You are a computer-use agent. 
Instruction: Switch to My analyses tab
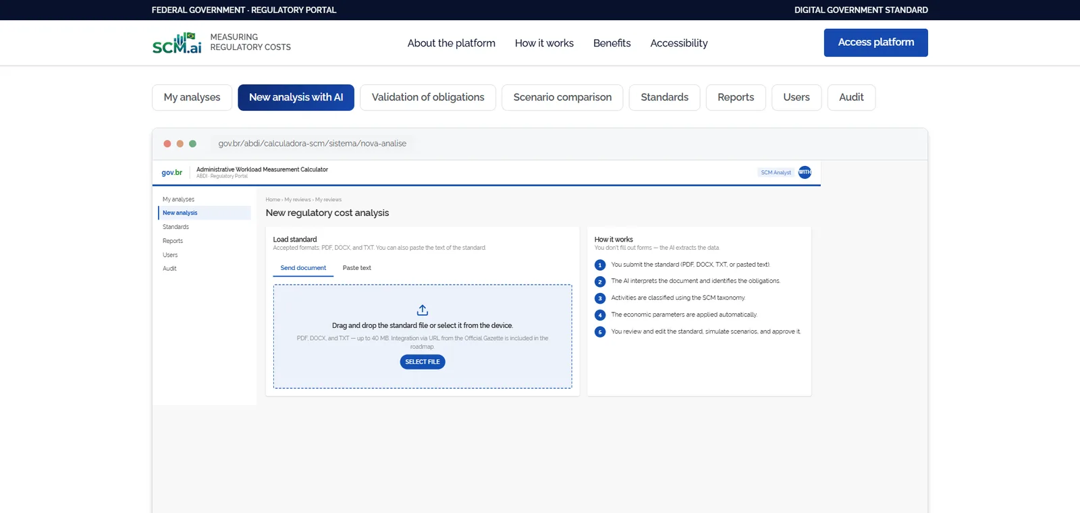[x=192, y=97]
